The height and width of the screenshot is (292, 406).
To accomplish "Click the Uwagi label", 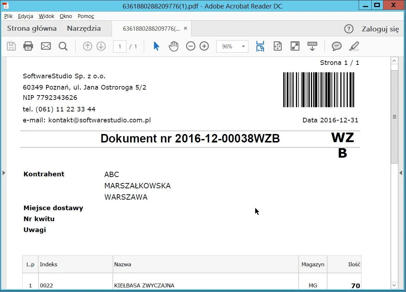I will pyautogui.click(x=35, y=230).
